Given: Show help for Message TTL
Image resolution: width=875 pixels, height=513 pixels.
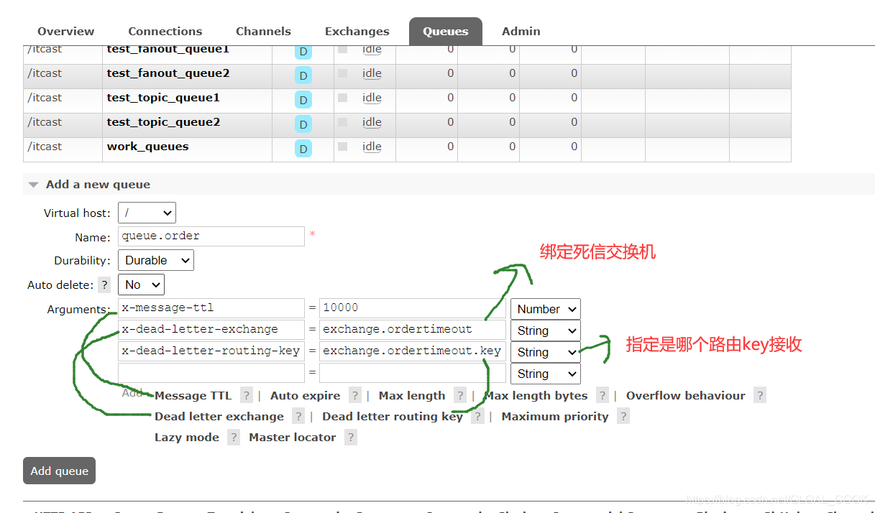Looking at the screenshot, I should click(x=247, y=395).
